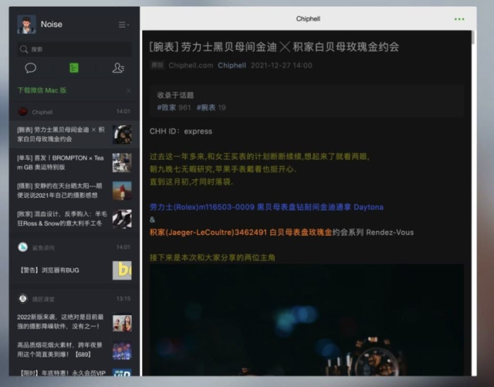Image resolution: width=494 pixels, height=387 pixels.
Task: Click the 混血设计 Ross & Snow article thumbnail
Action: click(122, 218)
